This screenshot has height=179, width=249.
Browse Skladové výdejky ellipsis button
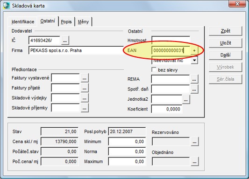coord(85,98)
